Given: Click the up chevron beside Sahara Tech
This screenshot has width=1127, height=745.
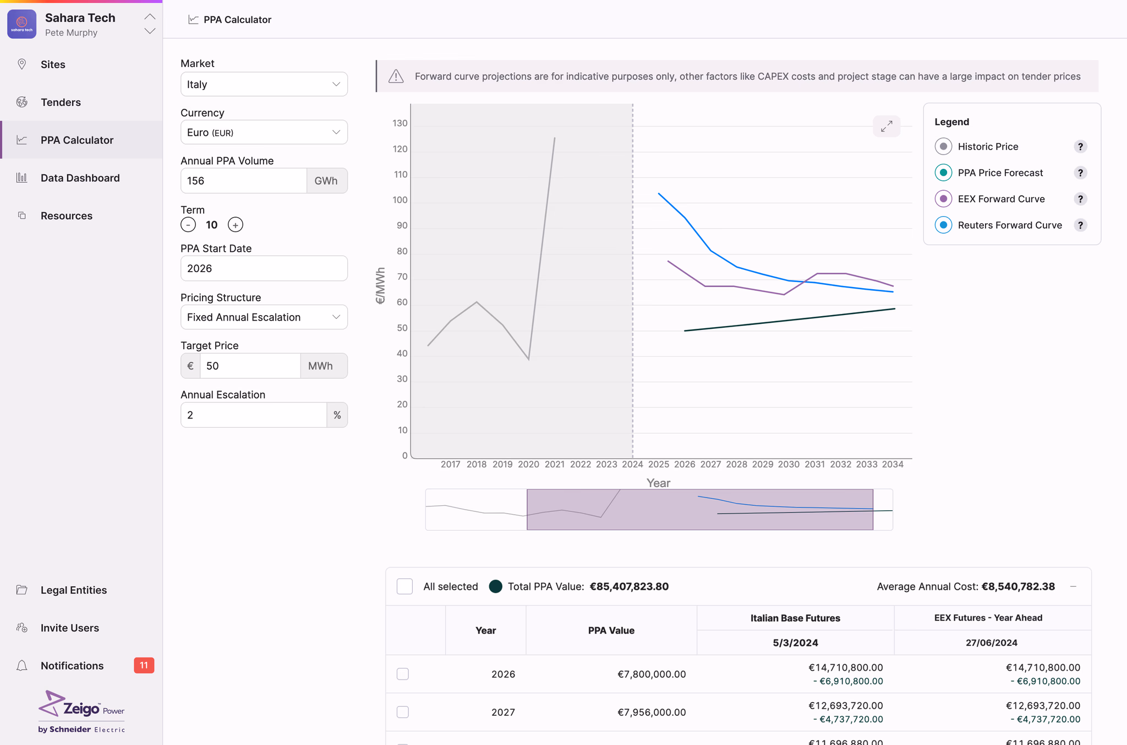Looking at the screenshot, I should pyautogui.click(x=150, y=16).
